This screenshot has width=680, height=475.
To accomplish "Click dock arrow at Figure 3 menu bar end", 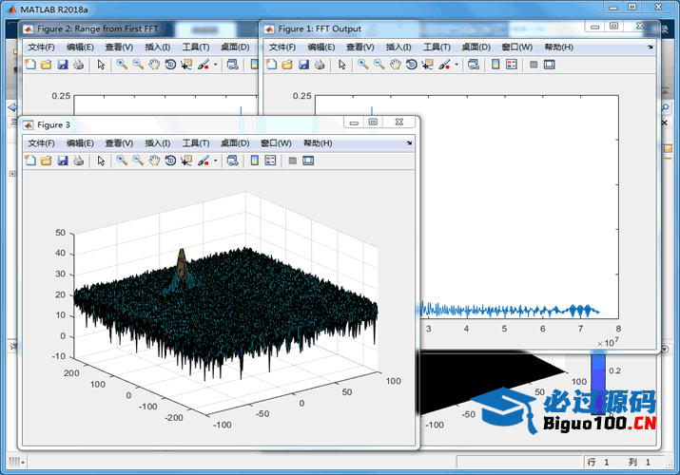I will click(x=409, y=142).
